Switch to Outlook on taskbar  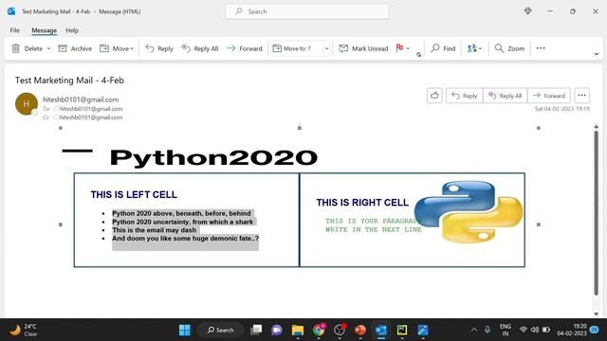tap(381, 330)
